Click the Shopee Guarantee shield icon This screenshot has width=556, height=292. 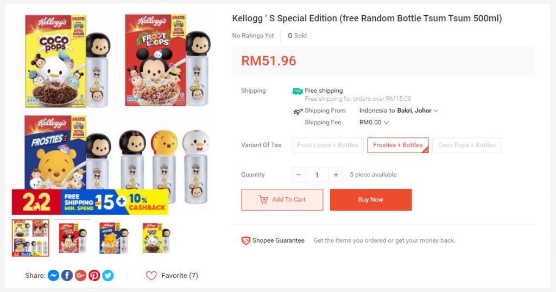coord(246,240)
